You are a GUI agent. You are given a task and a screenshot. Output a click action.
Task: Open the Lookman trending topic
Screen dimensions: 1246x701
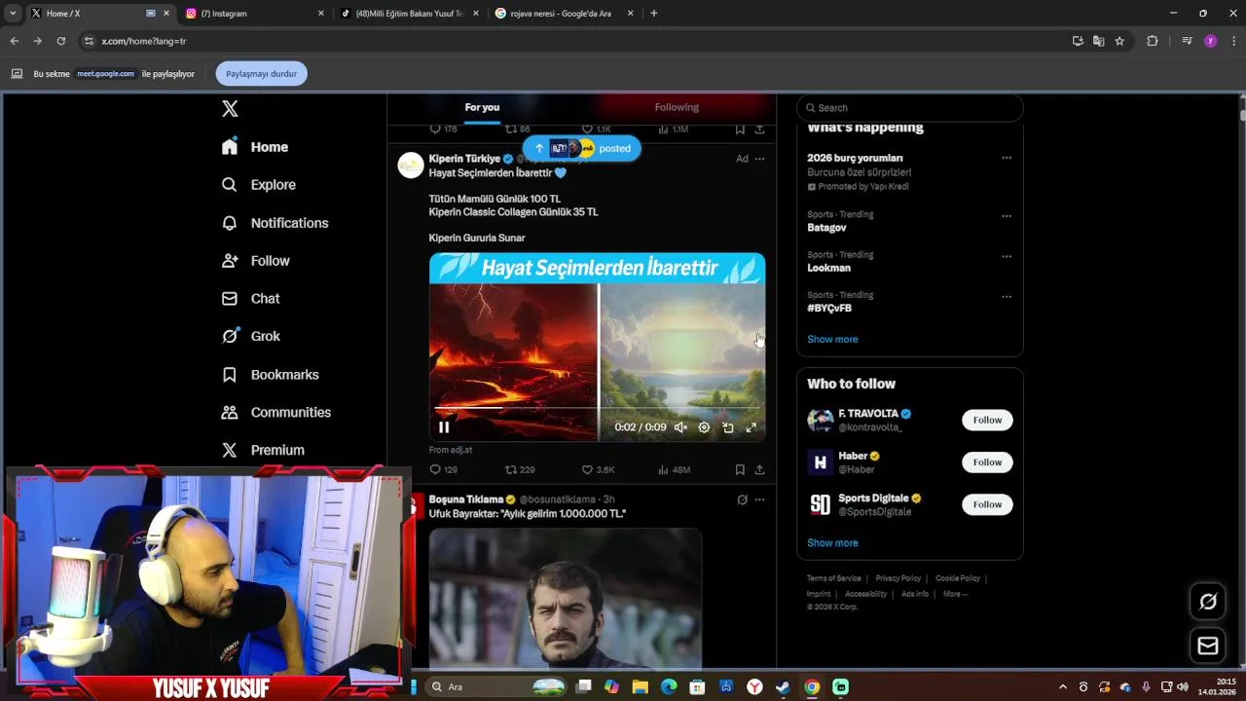point(828,268)
